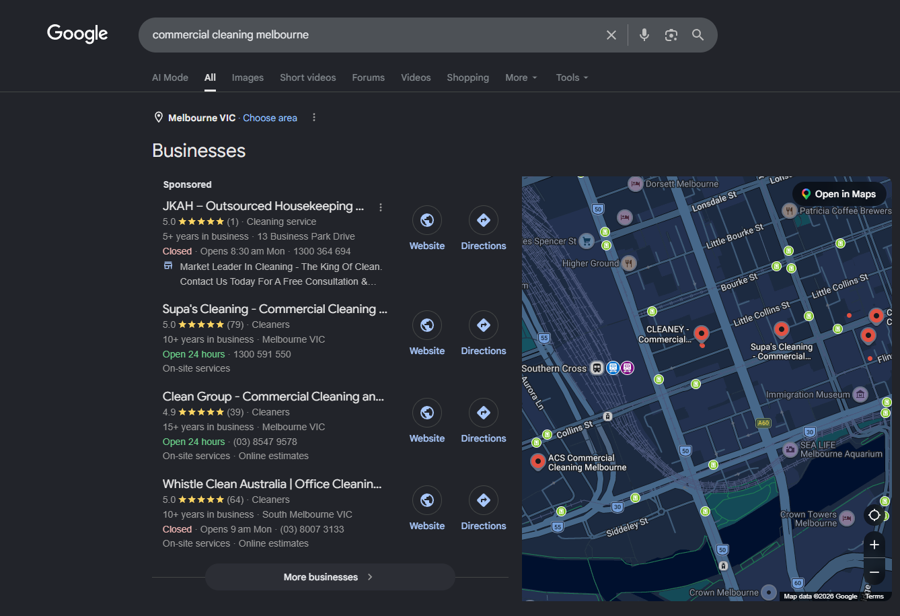Image resolution: width=900 pixels, height=616 pixels.
Task: Click the 1300 591 550 phone number
Action: (262, 354)
